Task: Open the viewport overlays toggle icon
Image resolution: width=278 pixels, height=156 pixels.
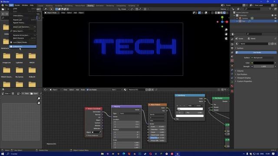Action: (206, 13)
